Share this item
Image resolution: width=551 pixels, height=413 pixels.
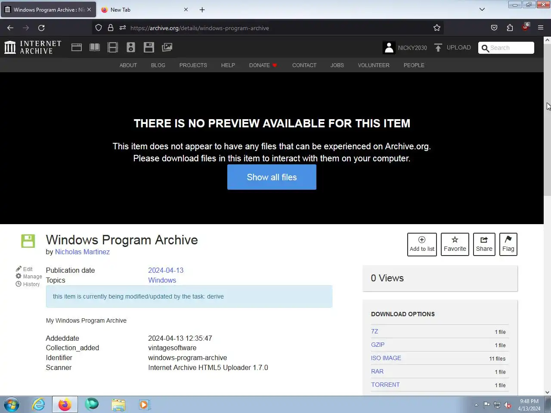coord(484,244)
